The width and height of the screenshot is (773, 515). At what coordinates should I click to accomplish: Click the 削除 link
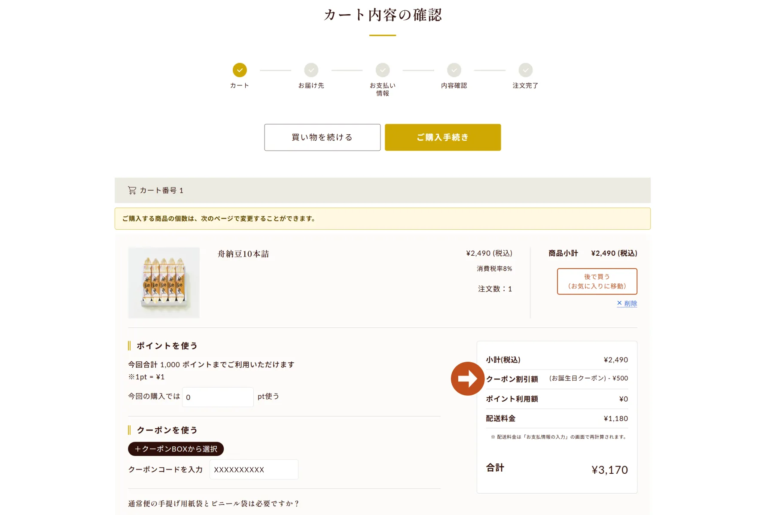coord(630,303)
